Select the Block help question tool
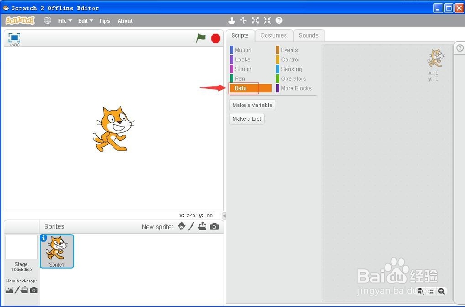The height and width of the screenshot is (307, 465). pos(279,20)
